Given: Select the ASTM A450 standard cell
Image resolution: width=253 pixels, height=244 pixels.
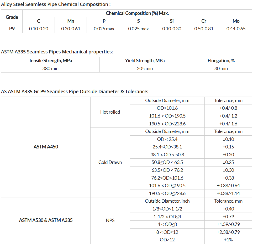Looking at the screenshot, I should pyautogui.click(x=46, y=147).
